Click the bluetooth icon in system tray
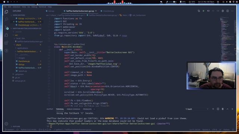The height and width of the screenshot is (134, 239). point(230,2)
